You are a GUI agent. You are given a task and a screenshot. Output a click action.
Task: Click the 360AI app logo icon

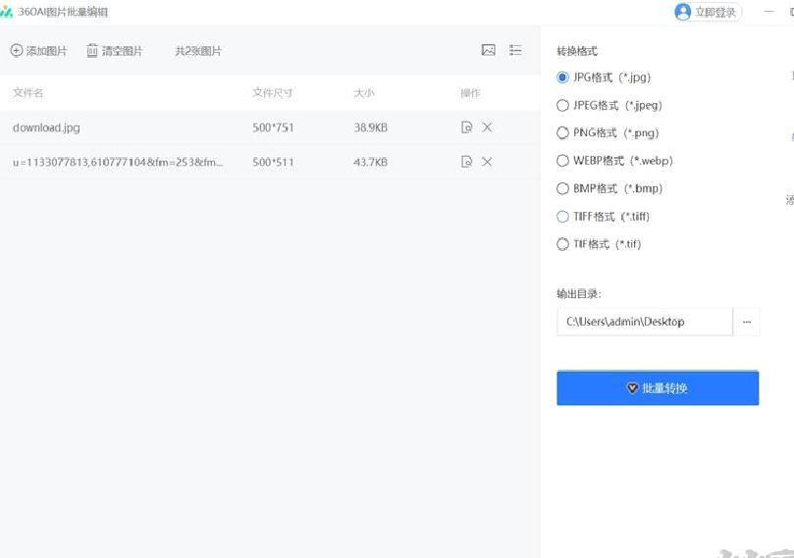6,12
